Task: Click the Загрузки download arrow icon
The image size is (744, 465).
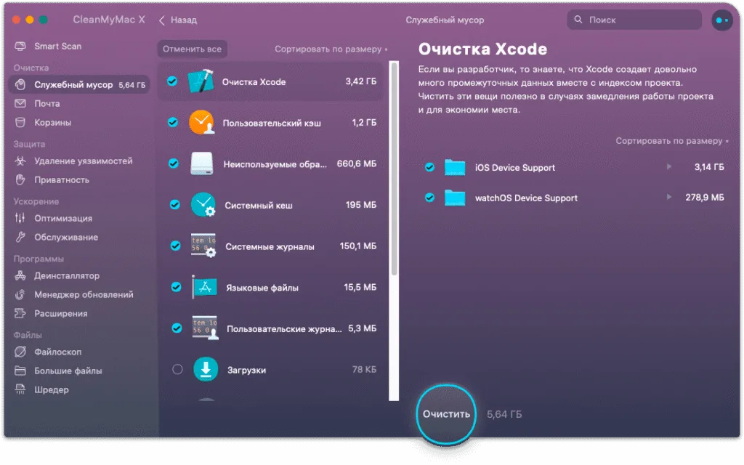Action: 206,369
